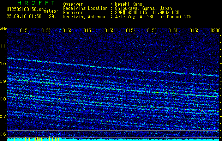
Task: Select the 1.0 kHz frequency tick
Action: (x=3, y=64)
